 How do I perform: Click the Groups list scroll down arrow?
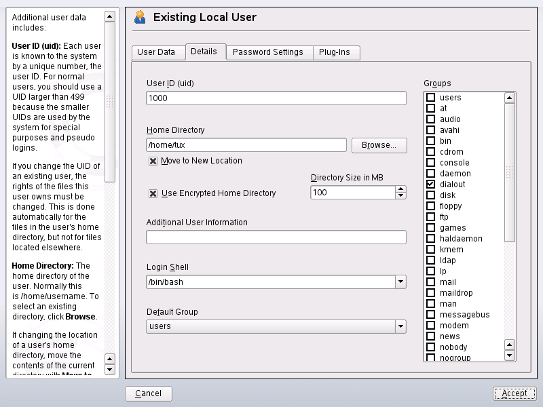[510, 355]
